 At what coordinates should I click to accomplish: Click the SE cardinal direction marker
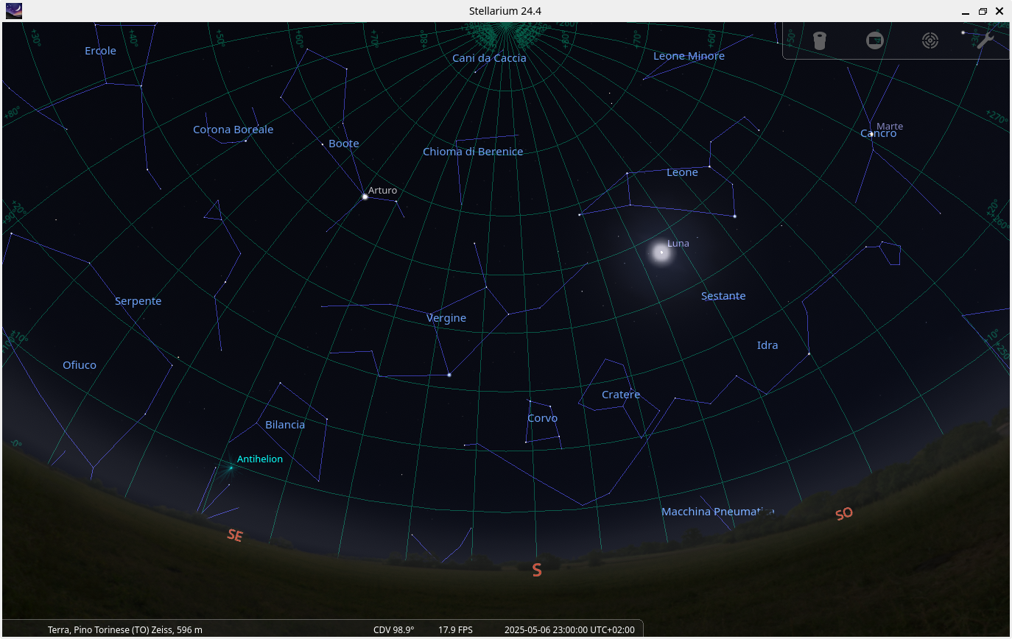tap(234, 536)
